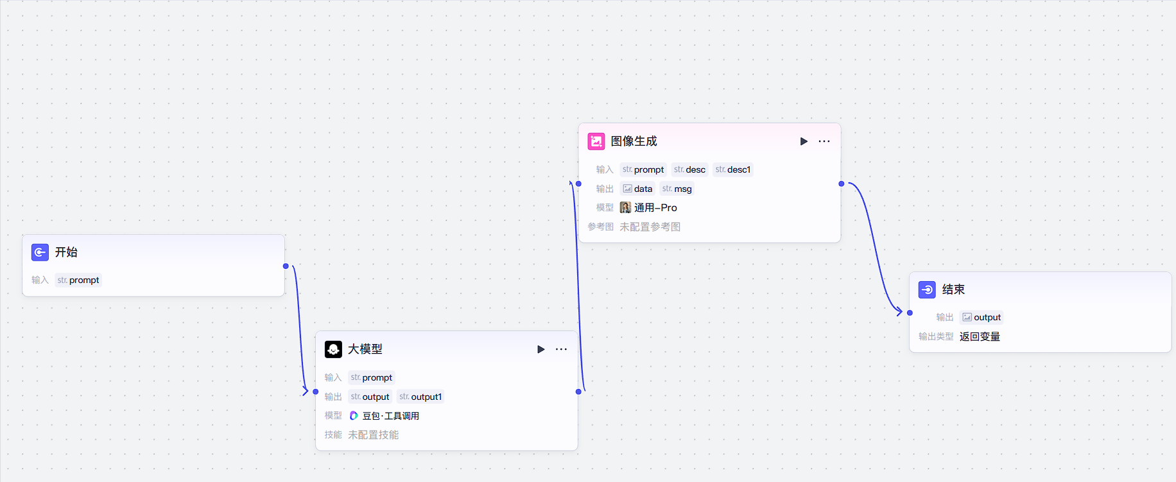Click the prompt input tag in 开始 node

tap(78, 280)
